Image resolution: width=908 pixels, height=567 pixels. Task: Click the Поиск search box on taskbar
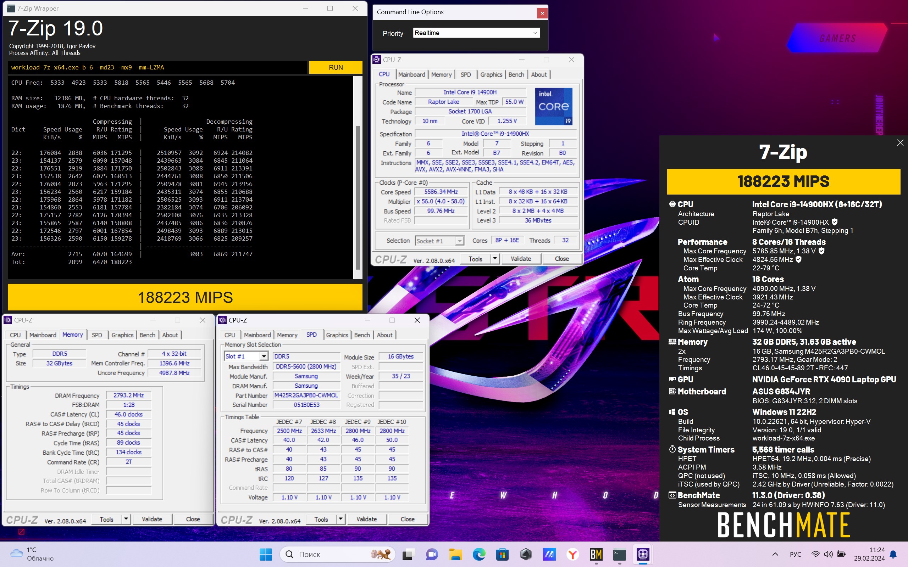[338, 554]
